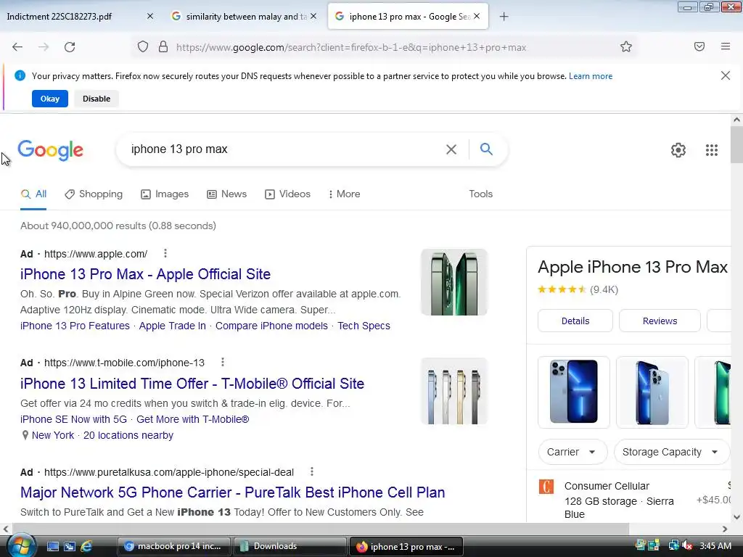
Task: Open the Storage Capacity dropdown
Action: 671,452
